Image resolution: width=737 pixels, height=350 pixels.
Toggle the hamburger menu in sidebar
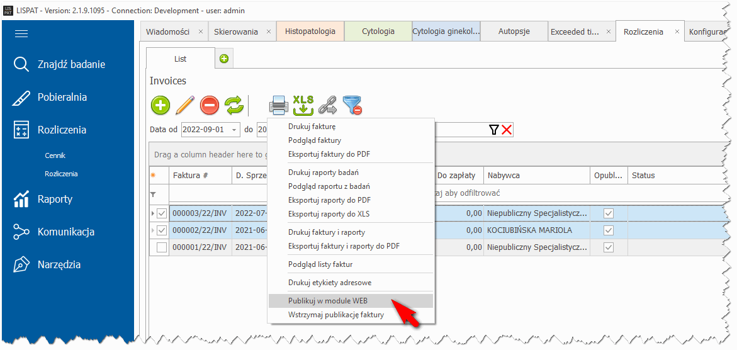pyautogui.click(x=21, y=34)
